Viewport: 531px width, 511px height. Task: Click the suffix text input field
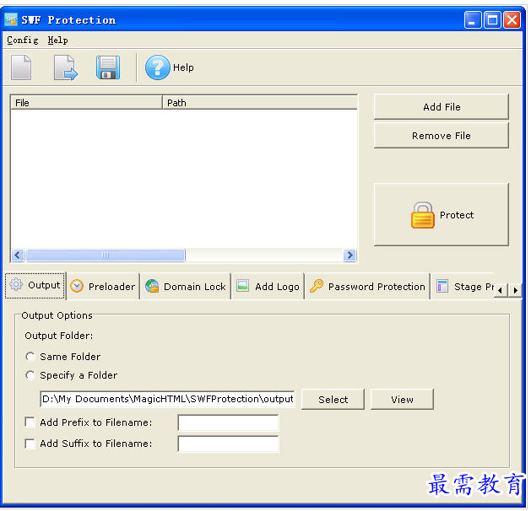coord(228,444)
